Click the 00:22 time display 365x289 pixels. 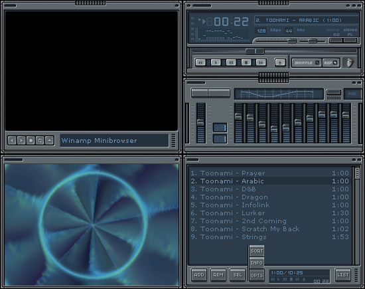231,22
